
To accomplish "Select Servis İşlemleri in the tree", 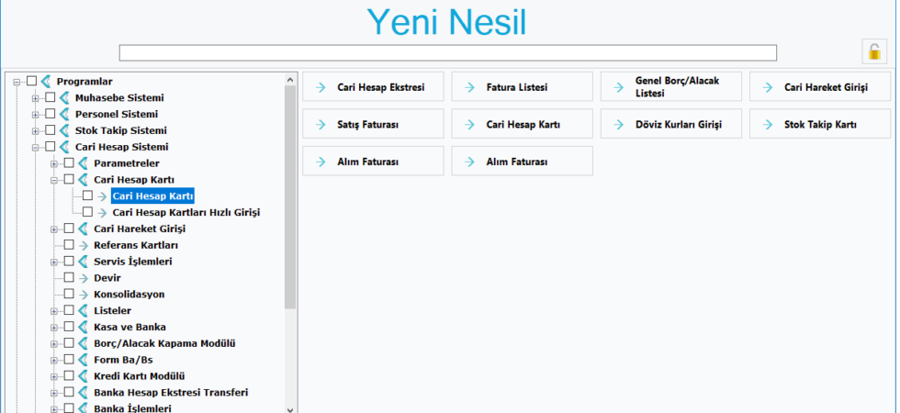I will pyautogui.click(x=132, y=262).
